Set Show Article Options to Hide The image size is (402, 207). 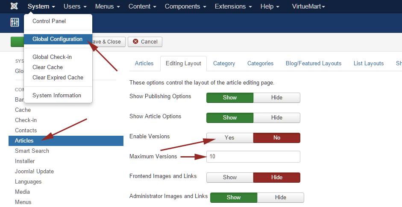277,118
